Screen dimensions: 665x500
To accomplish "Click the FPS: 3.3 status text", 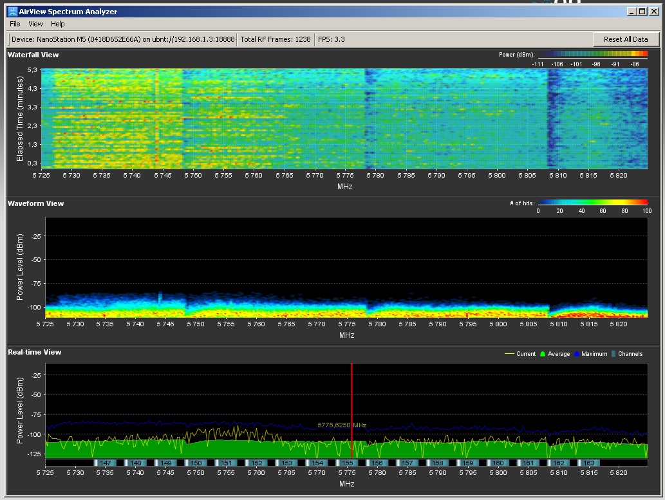I will point(332,39).
